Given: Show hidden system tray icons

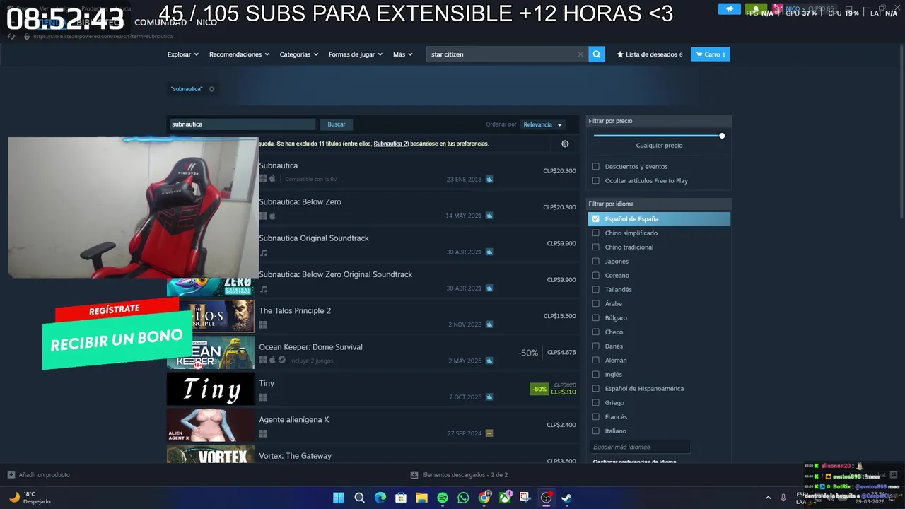Looking at the screenshot, I should 769,498.
